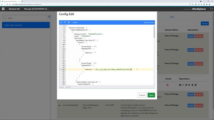The height and width of the screenshot is (120, 214).
Task: Click the play start operation icon
Action: [x=189, y=85]
